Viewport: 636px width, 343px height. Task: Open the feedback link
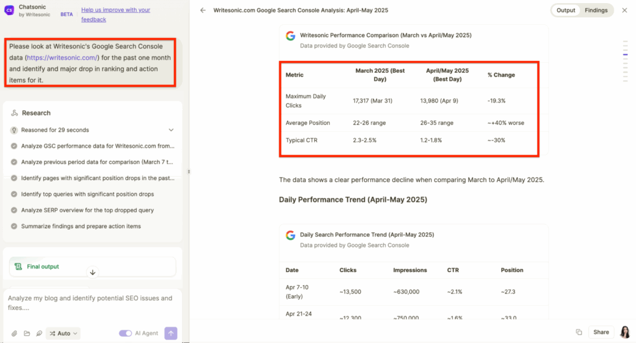point(115,14)
